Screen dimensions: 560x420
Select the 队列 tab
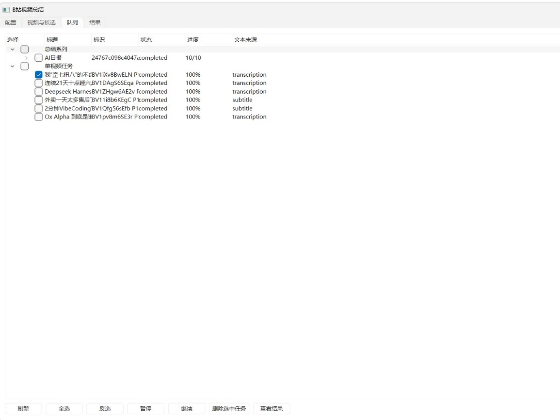click(72, 22)
